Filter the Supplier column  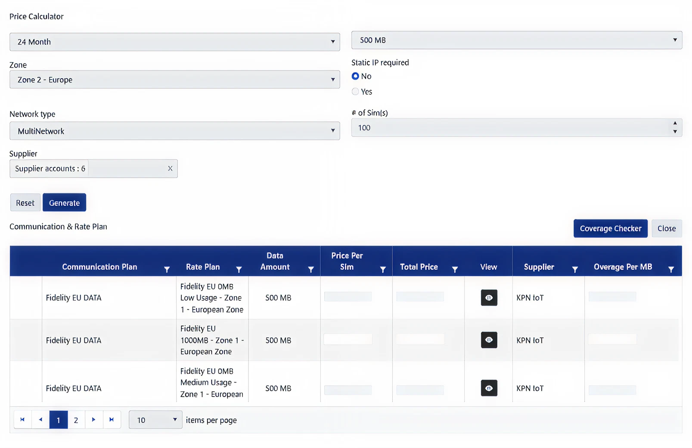click(574, 269)
